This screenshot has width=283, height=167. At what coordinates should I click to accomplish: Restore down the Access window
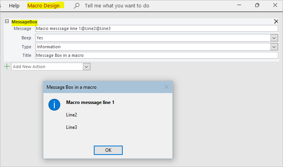point(257,5)
